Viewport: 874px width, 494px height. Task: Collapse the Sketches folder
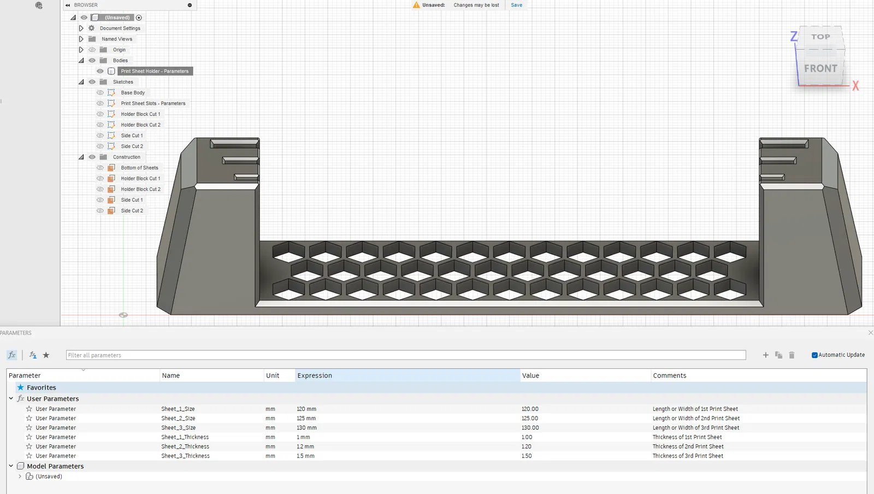click(81, 82)
